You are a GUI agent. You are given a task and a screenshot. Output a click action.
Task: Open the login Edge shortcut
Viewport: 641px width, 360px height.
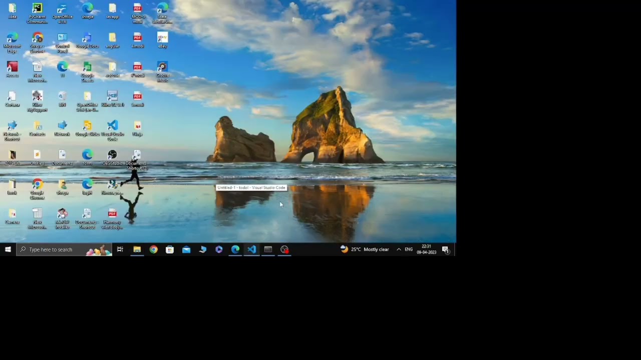87,187
